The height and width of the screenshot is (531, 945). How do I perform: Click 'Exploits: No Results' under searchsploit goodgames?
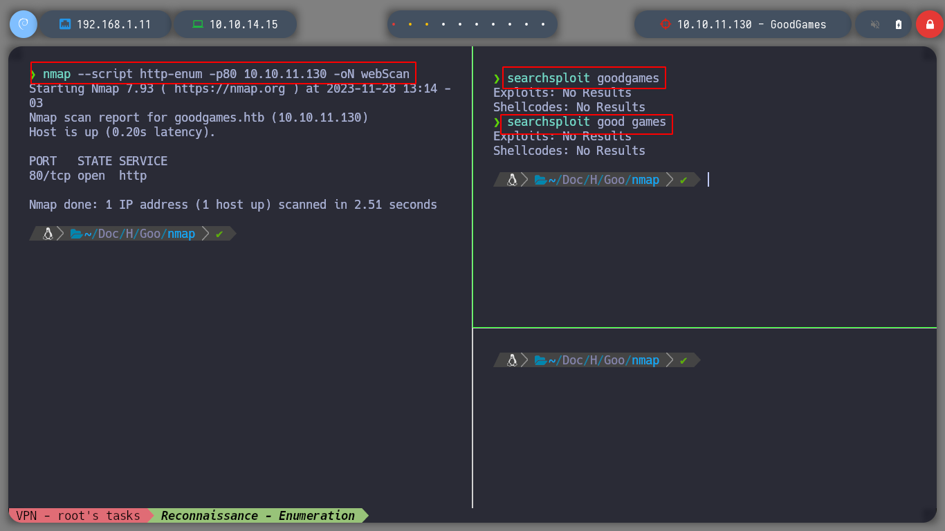[562, 93]
